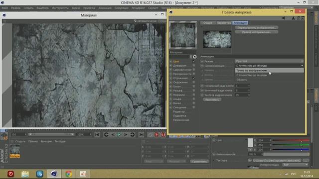This screenshot has width=319, height=179.
Task: Choose 'Область' option in list
Action: pyautogui.click(x=269, y=80)
